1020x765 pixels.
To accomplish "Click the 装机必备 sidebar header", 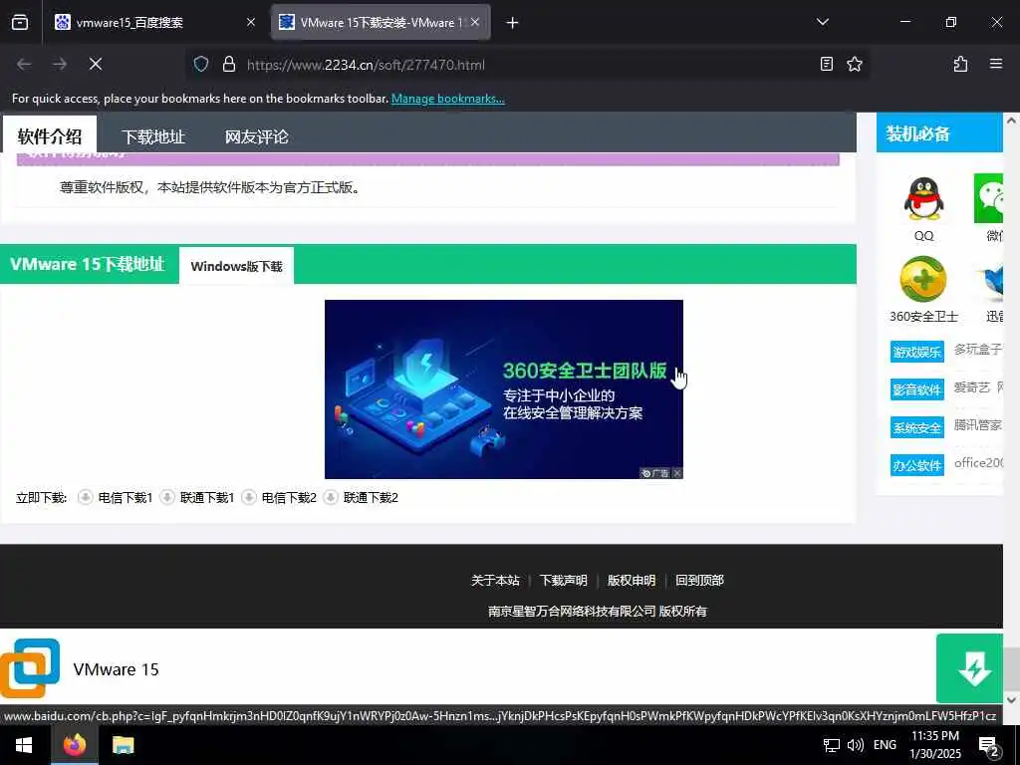I will coord(939,133).
